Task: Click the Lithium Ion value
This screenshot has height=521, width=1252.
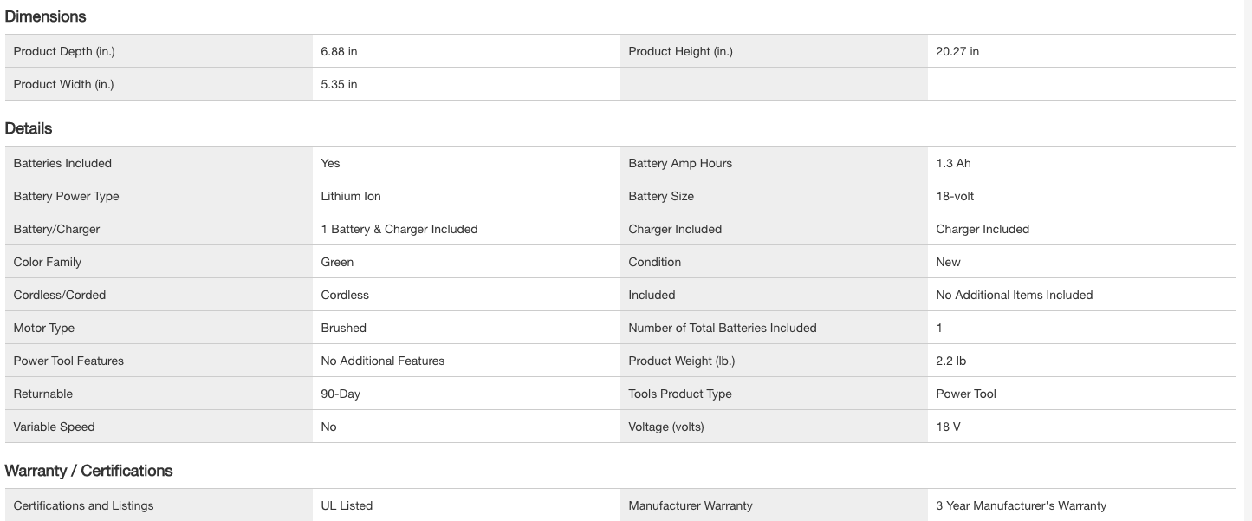Action: (351, 196)
